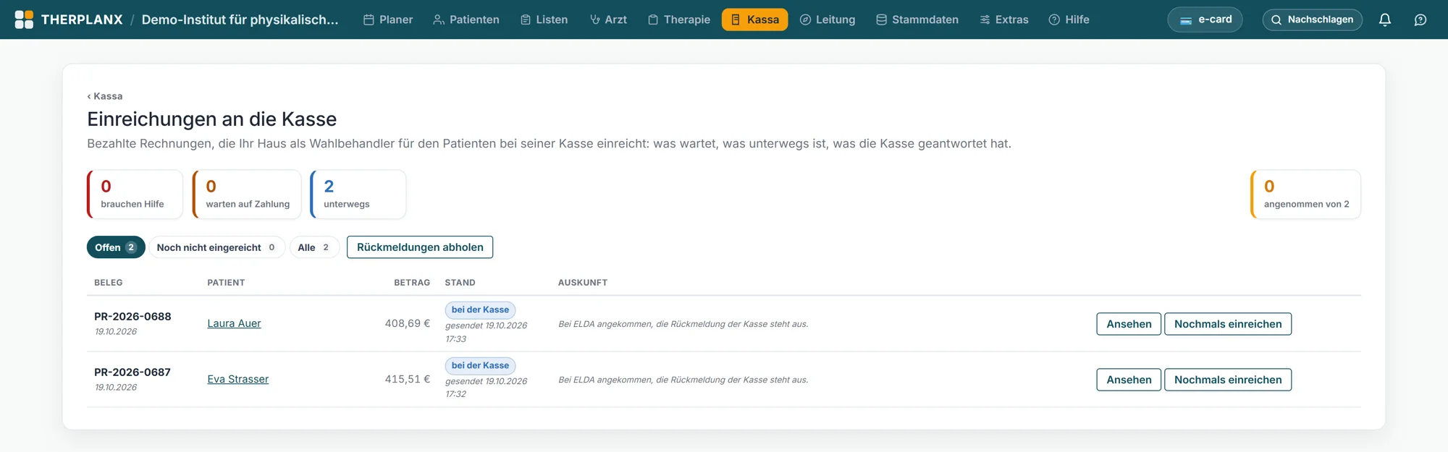Open patient Laura Auer's link
1448x452 pixels.
tap(234, 323)
